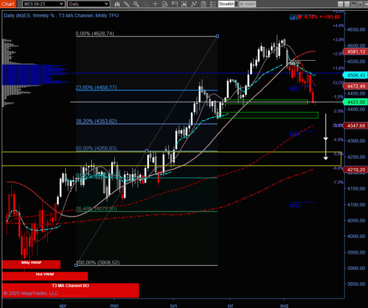Toggle the Wkly VWAP red button

pyautogui.click(x=31, y=264)
